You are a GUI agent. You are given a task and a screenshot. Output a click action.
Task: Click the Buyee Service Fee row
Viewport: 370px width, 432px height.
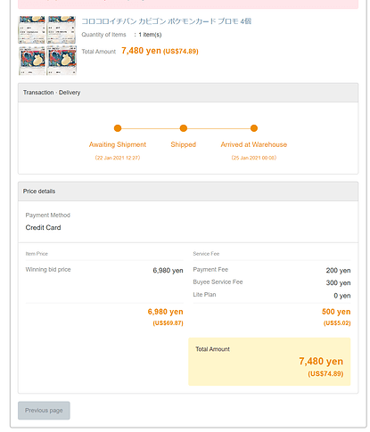click(x=272, y=282)
